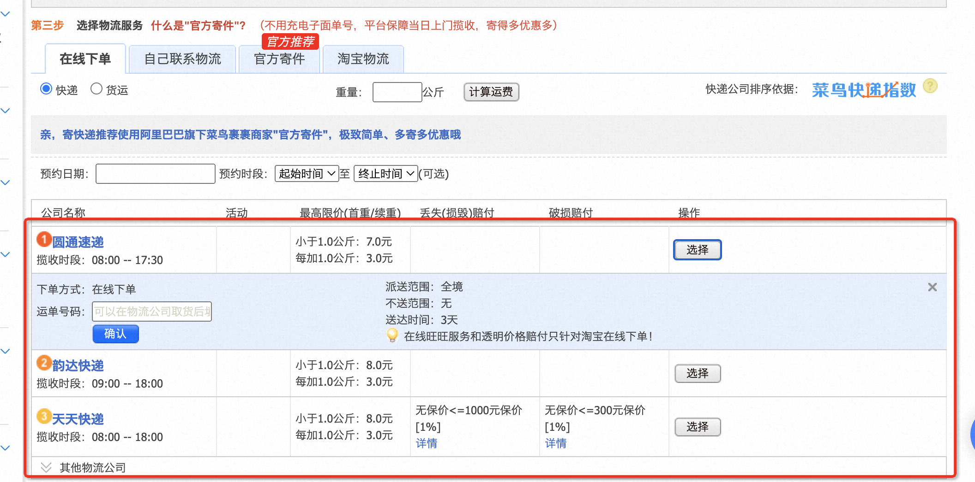975x482 pixels.
Task: Expand 其他物流公司 list
Action: tap(84, 467)
